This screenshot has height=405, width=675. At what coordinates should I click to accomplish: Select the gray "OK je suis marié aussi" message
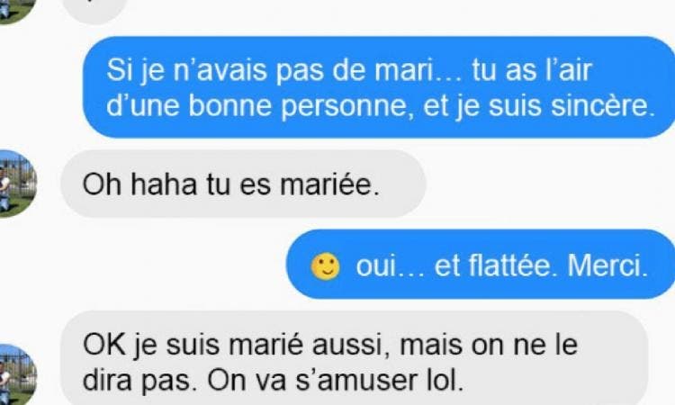355,358
